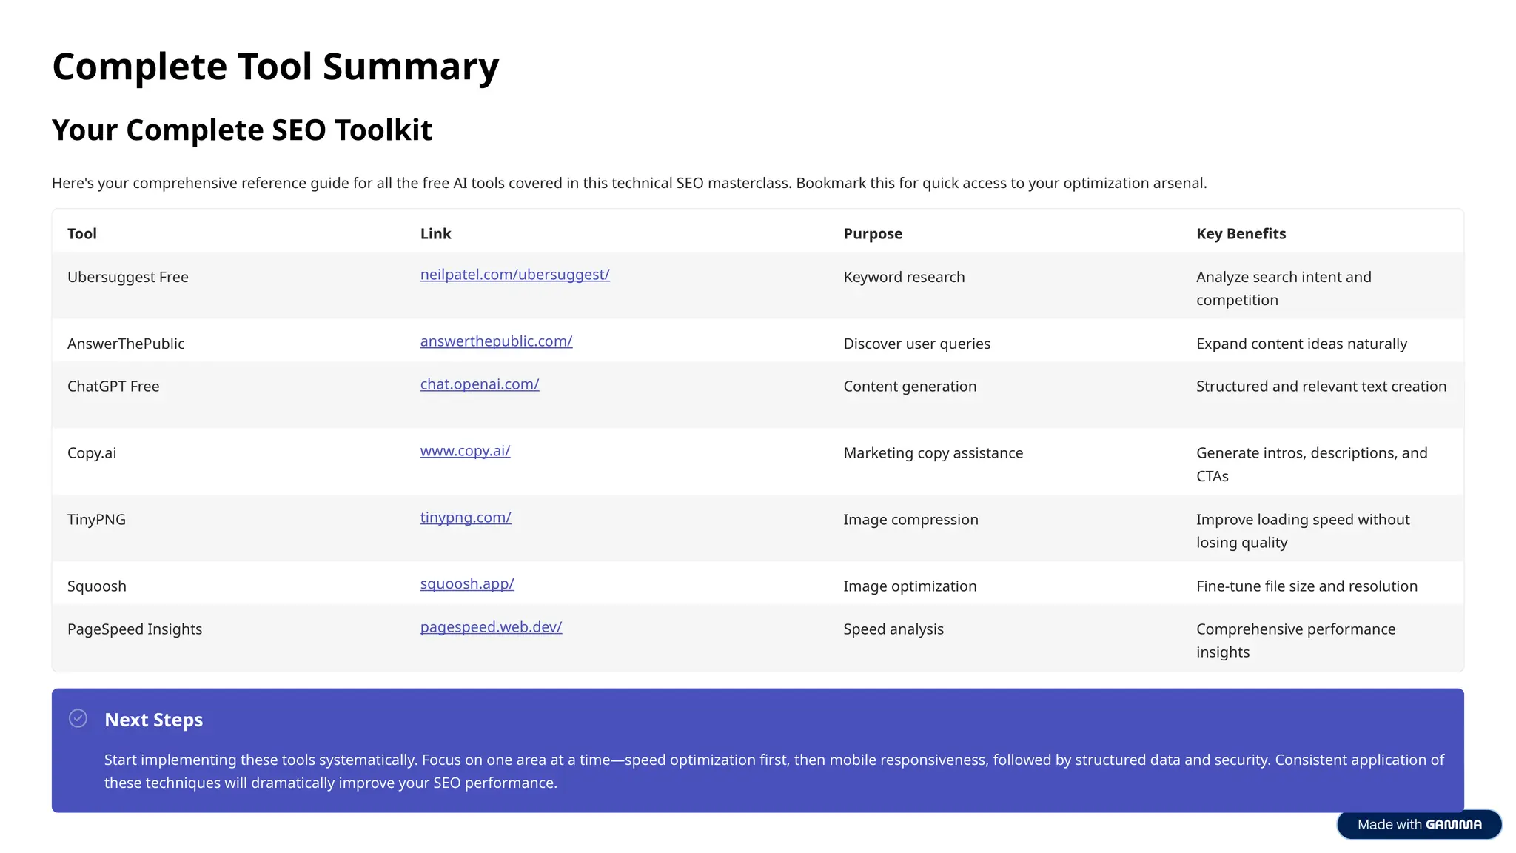
Task: Click the Image optimization cell
Action: tap(910, 586)
